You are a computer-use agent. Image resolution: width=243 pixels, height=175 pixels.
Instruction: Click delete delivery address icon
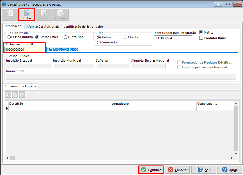click(22, 94)
